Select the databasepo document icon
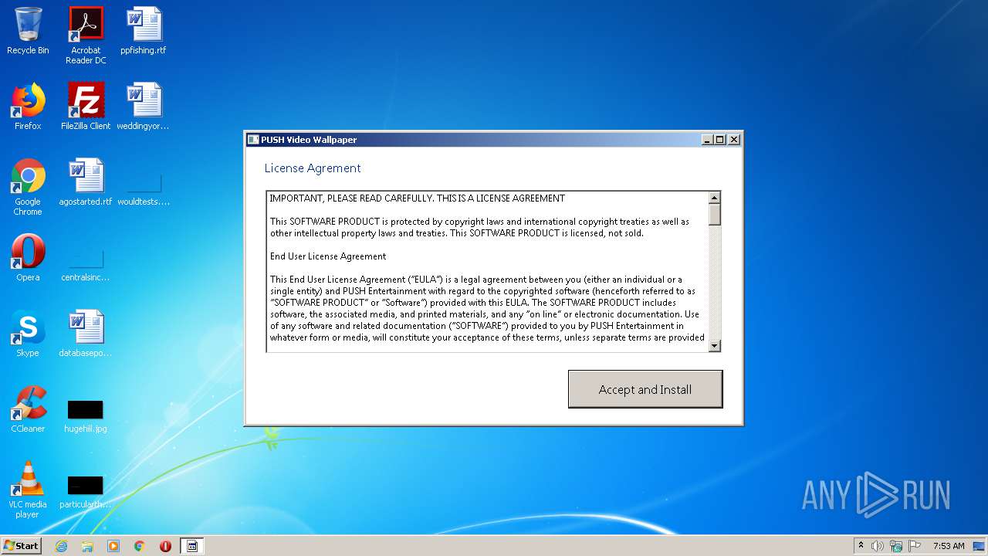 pyautogui.click(x=86, y=334)
